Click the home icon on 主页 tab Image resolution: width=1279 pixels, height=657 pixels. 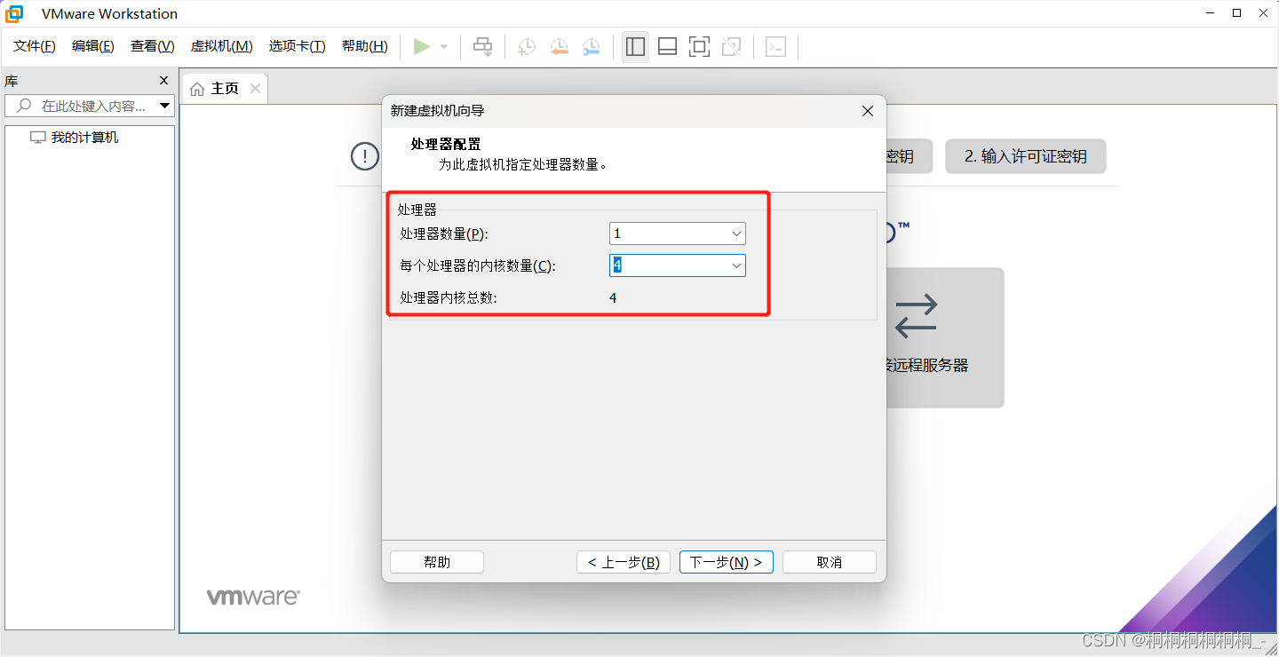197,89
